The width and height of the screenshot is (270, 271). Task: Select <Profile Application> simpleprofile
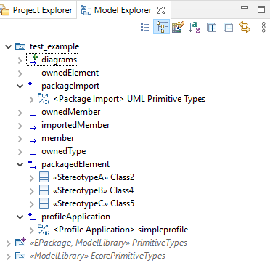120,230
